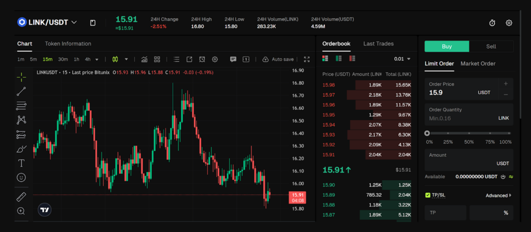This screenshot has width=531, height=232.
Task: Select the Orderbook tab
Action: point(336,44)
